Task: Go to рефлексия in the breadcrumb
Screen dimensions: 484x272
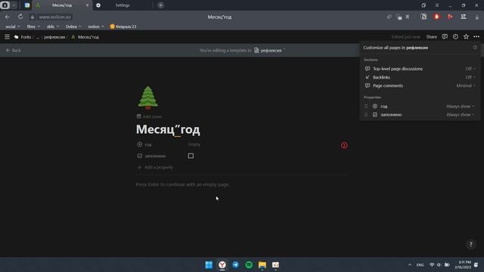Action: pos(54,37)
